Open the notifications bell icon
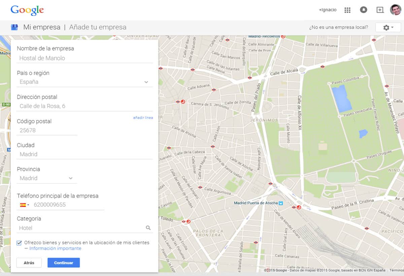Image resolution: width=404 pixels, height=276 pixels. (364, 10)
